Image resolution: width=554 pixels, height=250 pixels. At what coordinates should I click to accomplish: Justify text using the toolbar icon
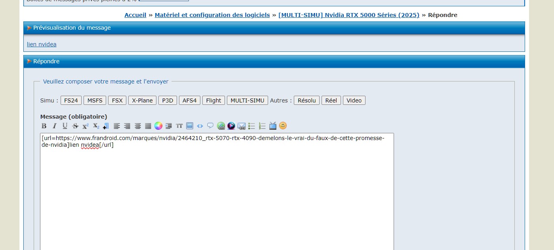click(148, 126)
